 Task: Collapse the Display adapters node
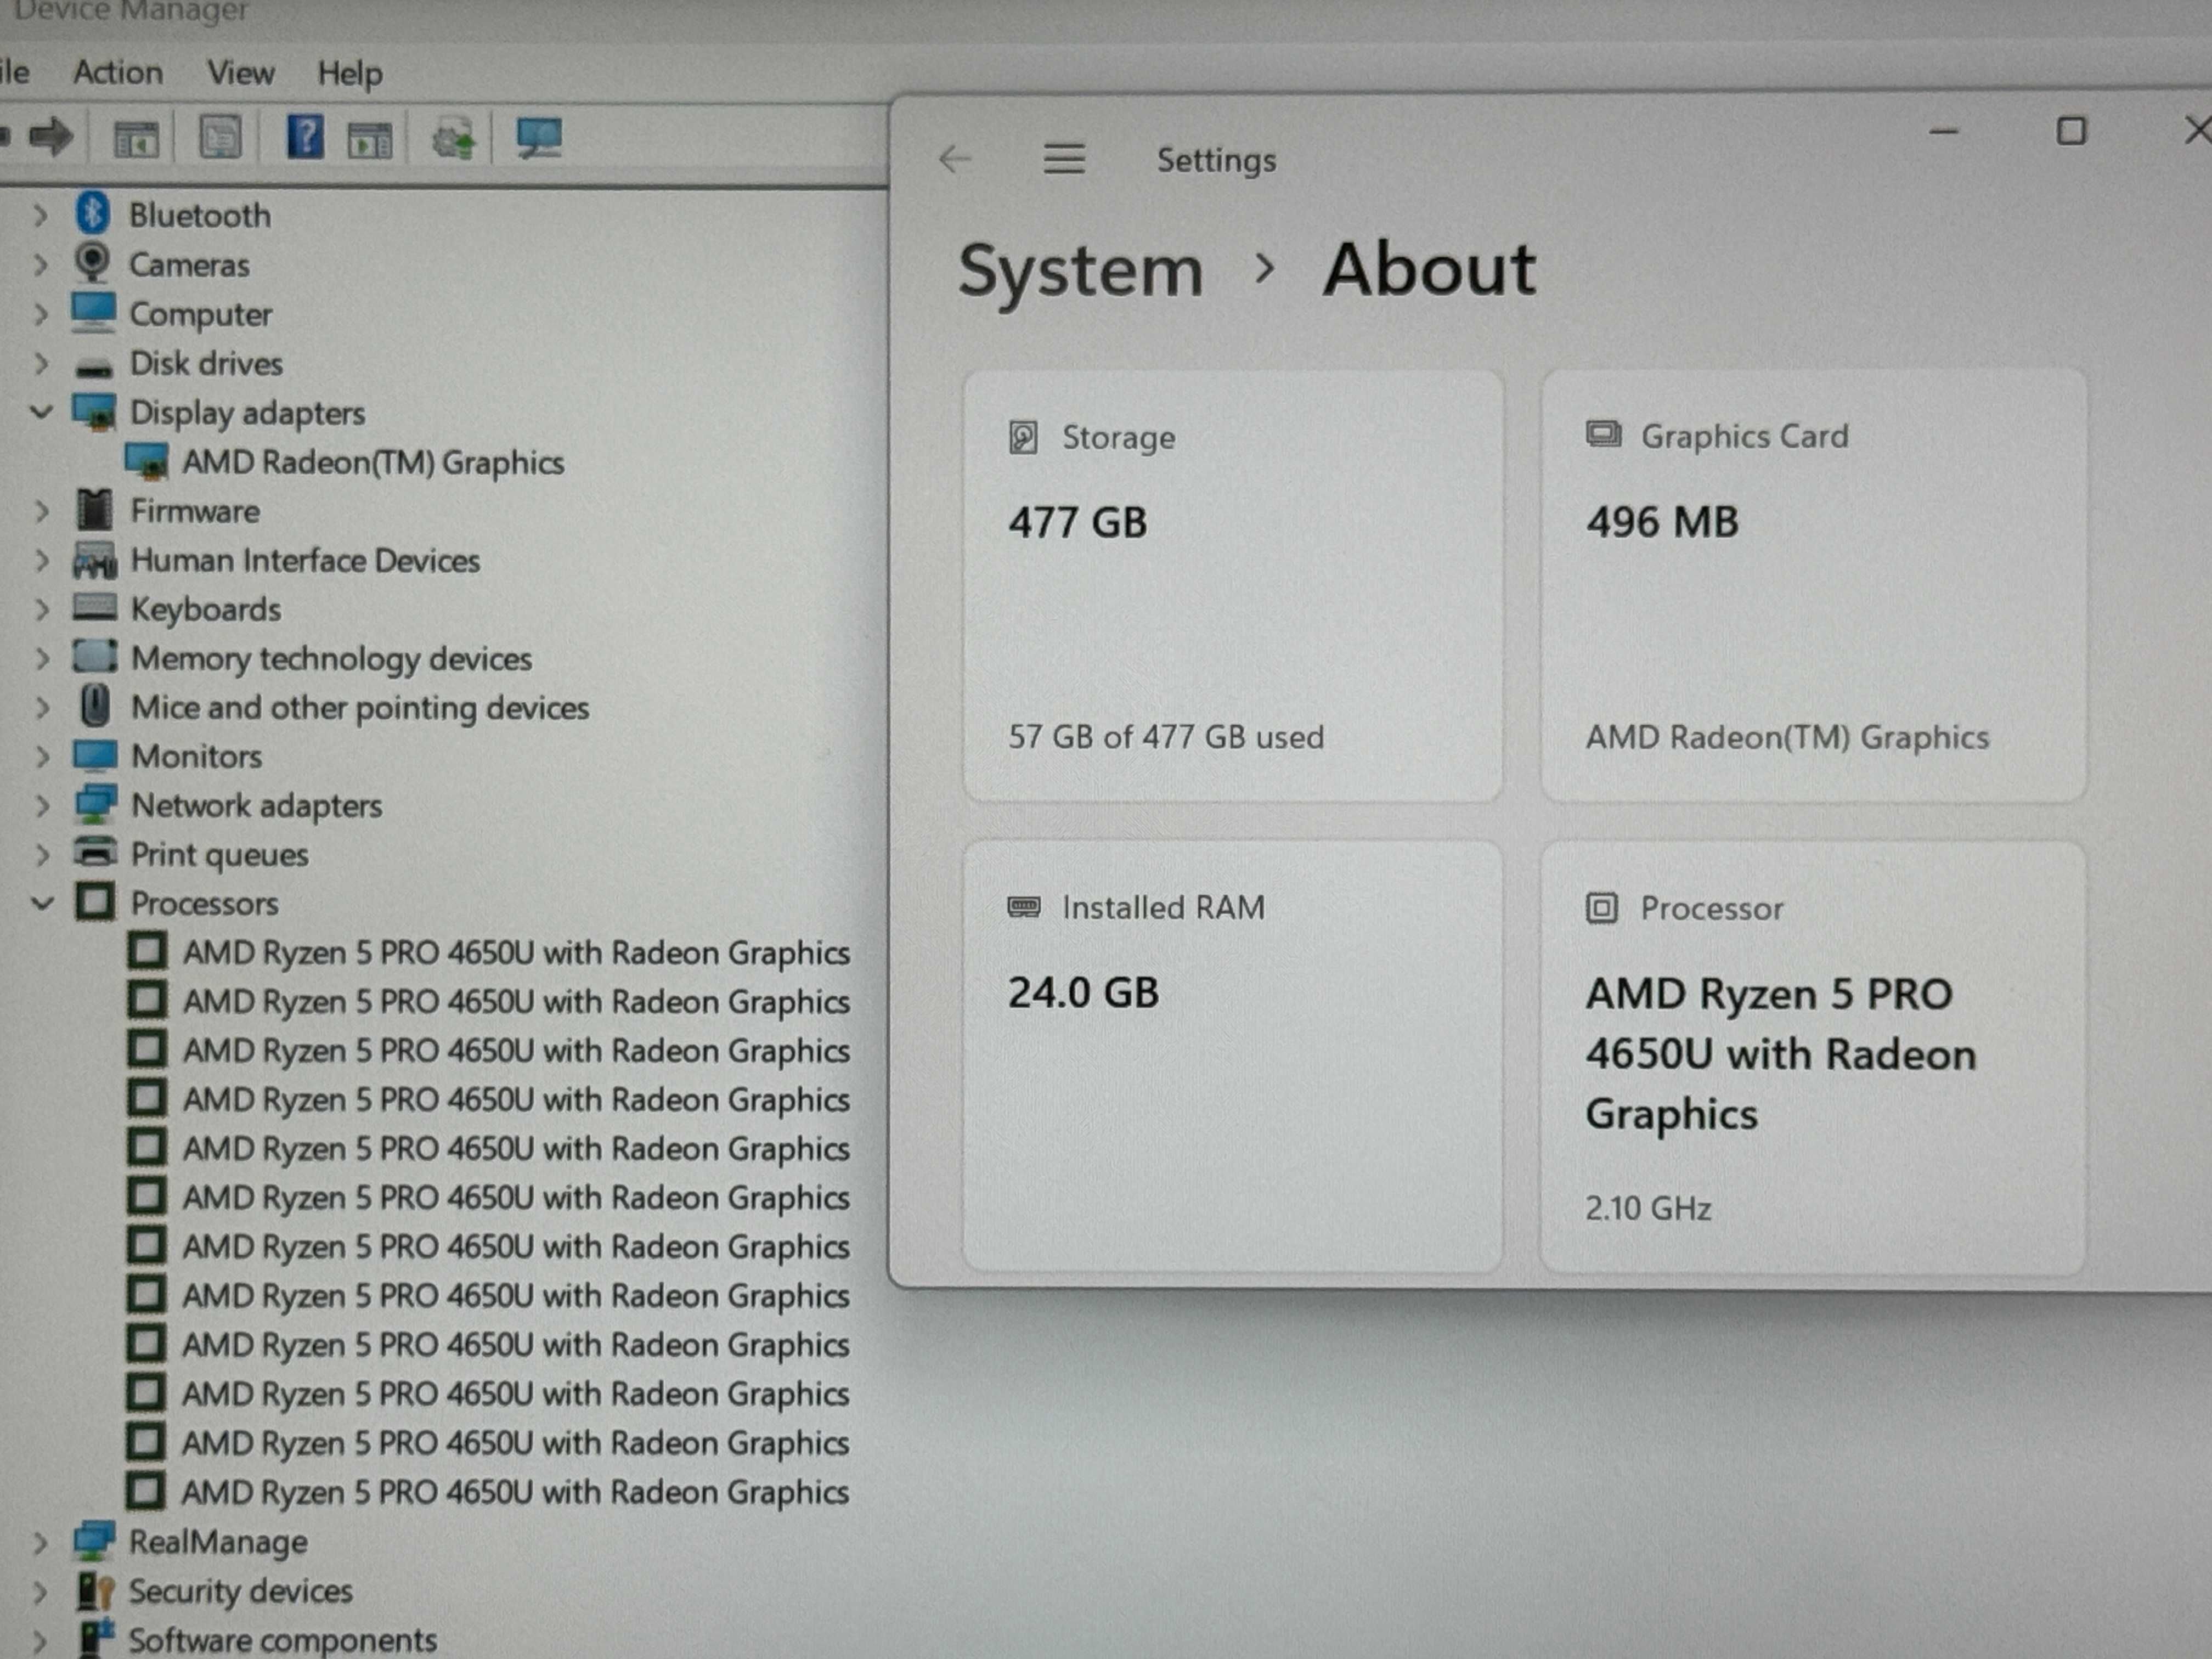click(x=41, y=411)
